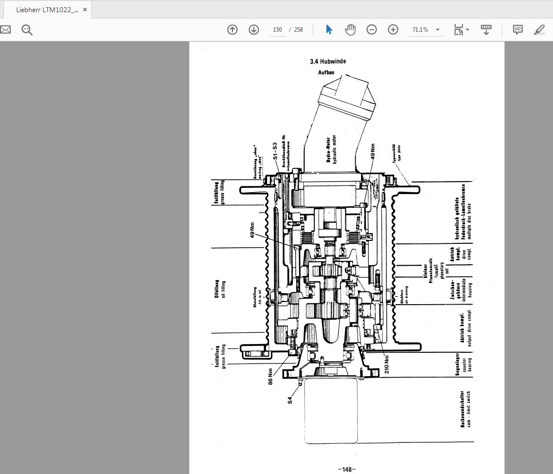Open the Comment panel
Screen dimensions: 553x474
517,30
